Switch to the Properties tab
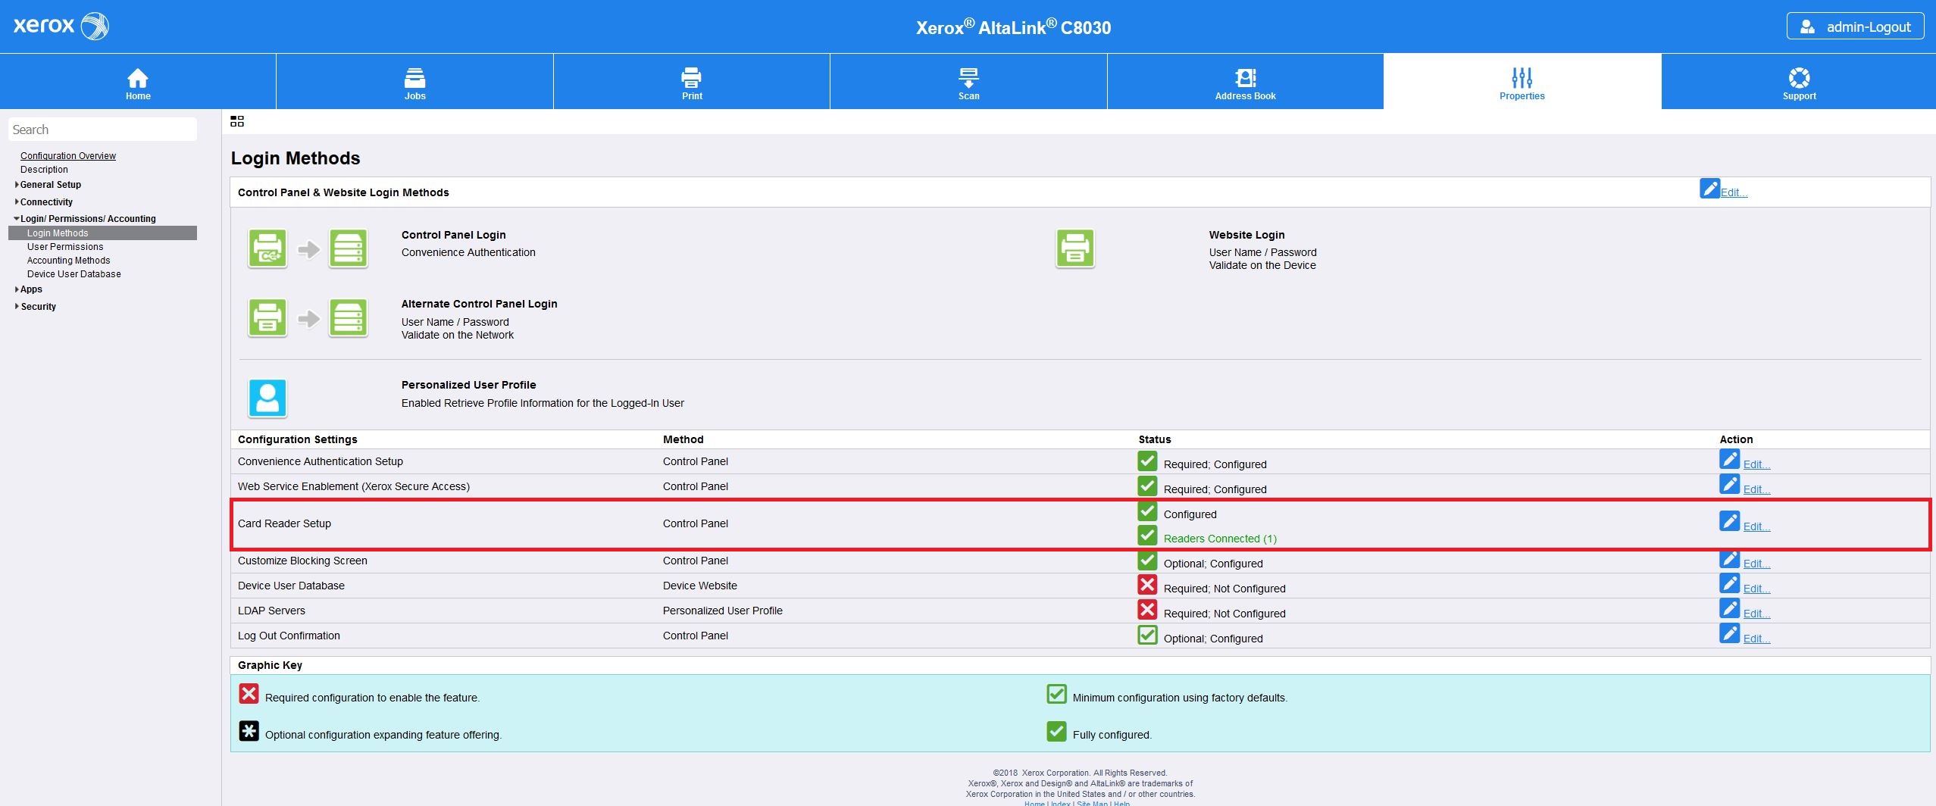The height and width of the screenshot is (806, 1936). (x=1522, y=83)
